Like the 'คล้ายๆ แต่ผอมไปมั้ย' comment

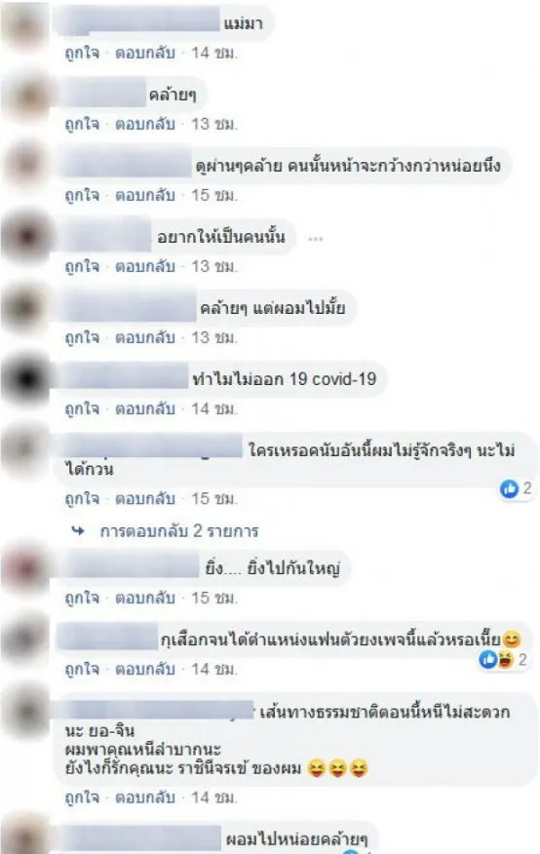click(82, 337)
